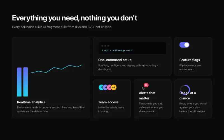Viewport: 224px width, 140px height.
Task: Open the +9 more members avatar
Action: (114, 87)
